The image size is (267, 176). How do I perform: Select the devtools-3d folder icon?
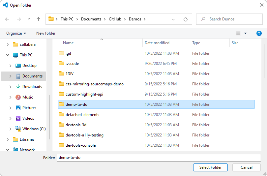61,125
